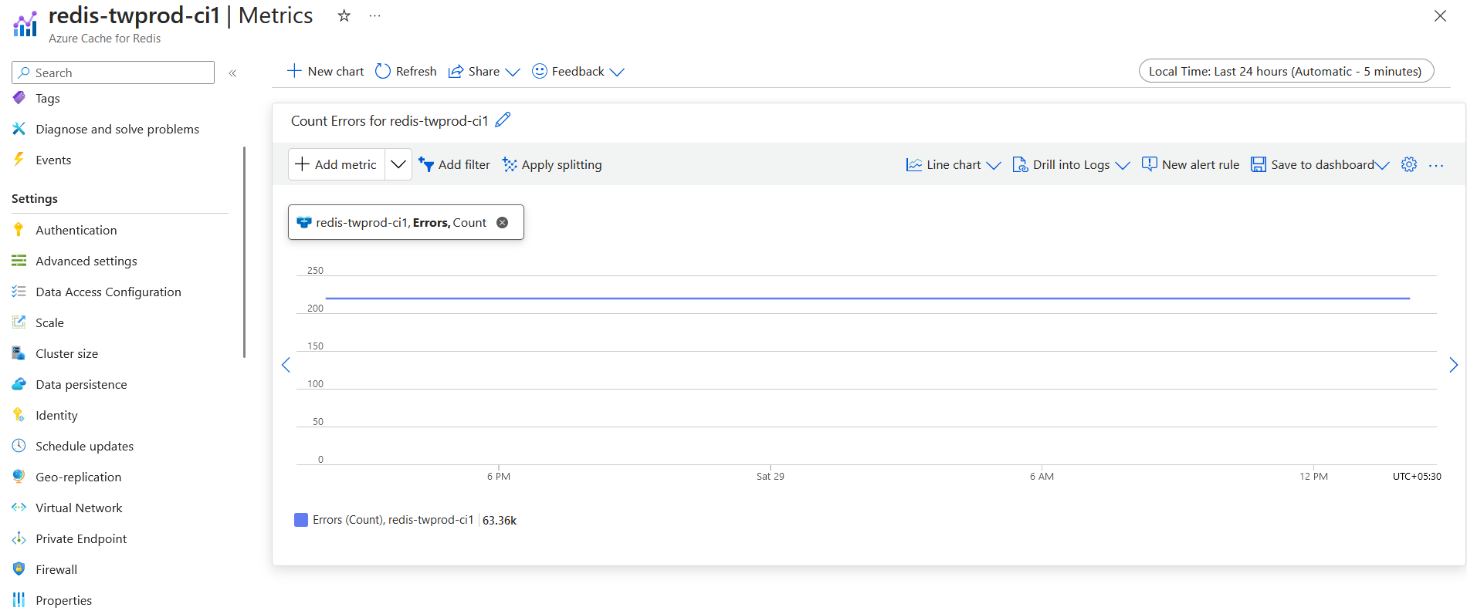The height and width of the screenshot is (614, 1467).
Task: Expand the Add metric dropdown arrow
Action: (398, 164)
